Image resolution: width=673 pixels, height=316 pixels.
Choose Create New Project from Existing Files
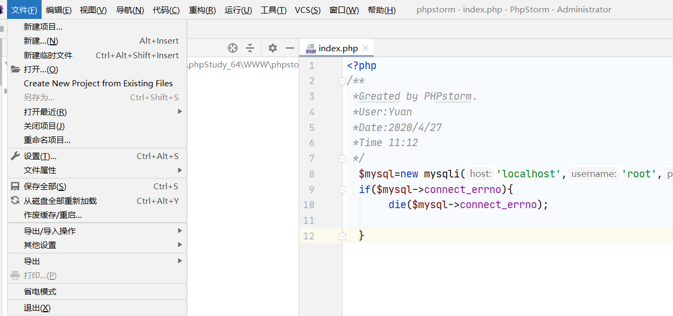[97, 83]
